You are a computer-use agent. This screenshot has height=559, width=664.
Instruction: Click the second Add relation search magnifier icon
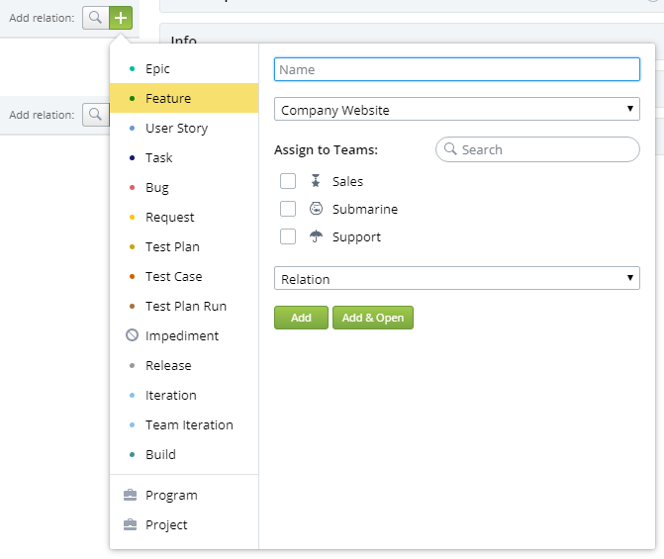96,115
